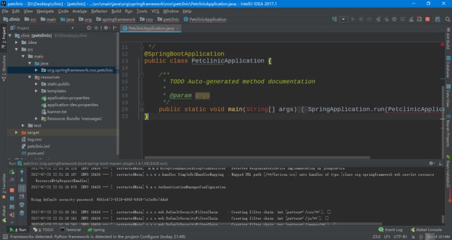Click the Up the stack trace arrow
Screen dimensions: 452x240
coord(22,172)
